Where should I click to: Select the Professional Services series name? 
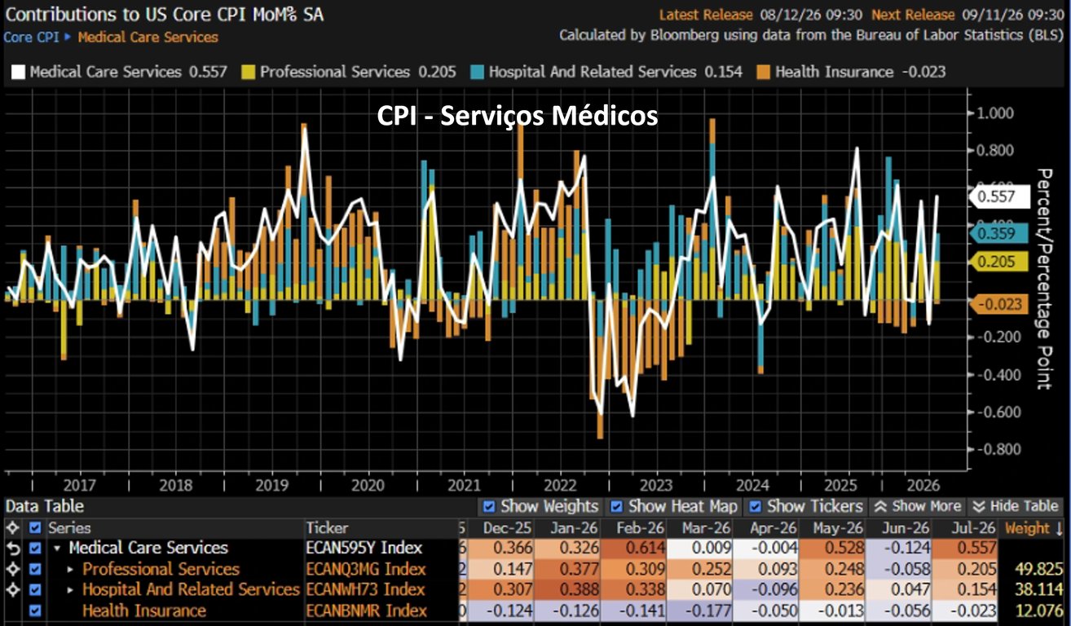point(161,569)
